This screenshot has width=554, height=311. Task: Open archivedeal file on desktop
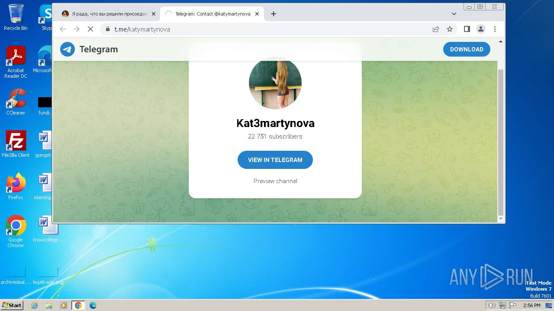pyautogui.click(x=16, y=276)
